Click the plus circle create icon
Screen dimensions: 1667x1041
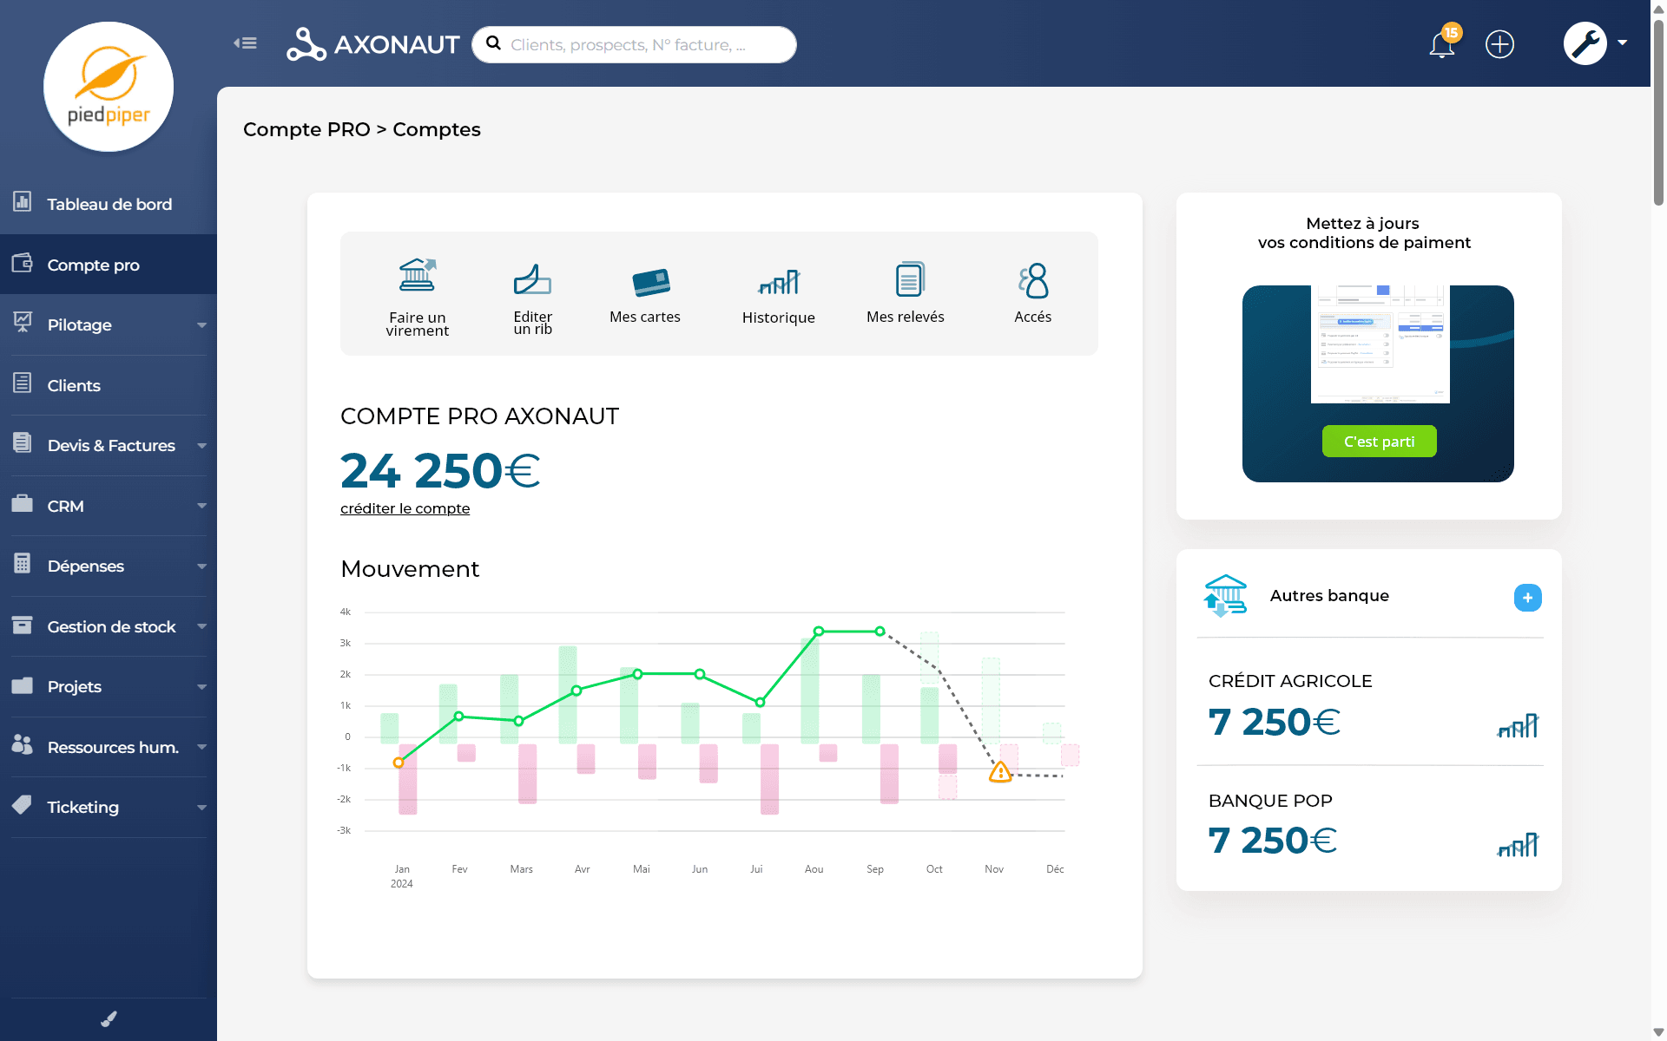pos(1499,44)
